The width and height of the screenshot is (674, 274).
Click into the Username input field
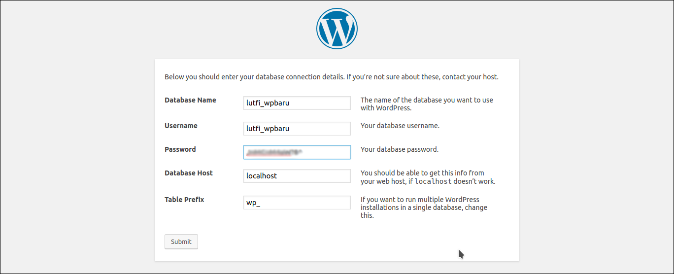297,129
